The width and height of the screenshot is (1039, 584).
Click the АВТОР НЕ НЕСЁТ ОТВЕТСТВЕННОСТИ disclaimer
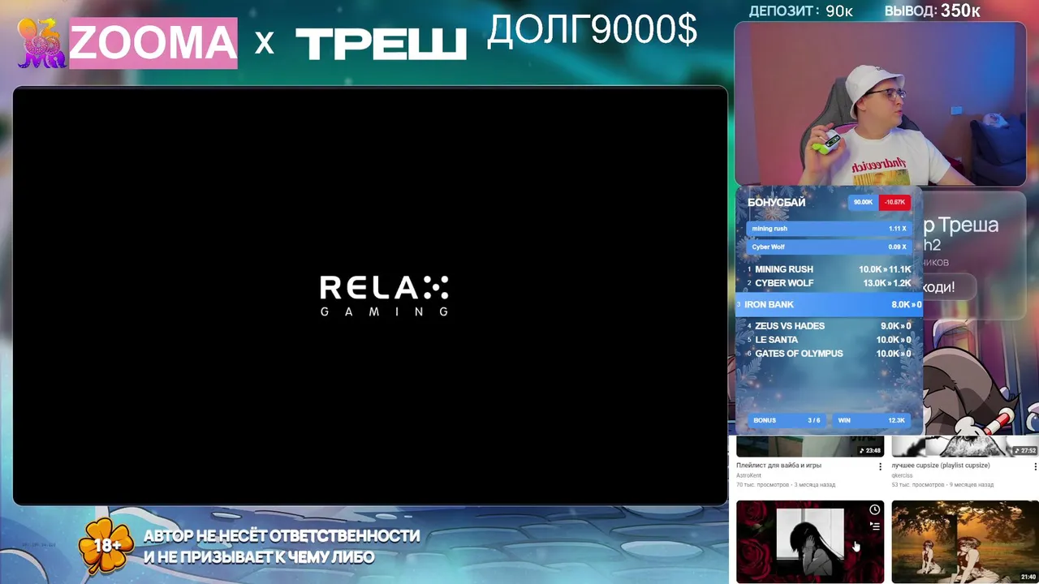[x=282, y=546]
